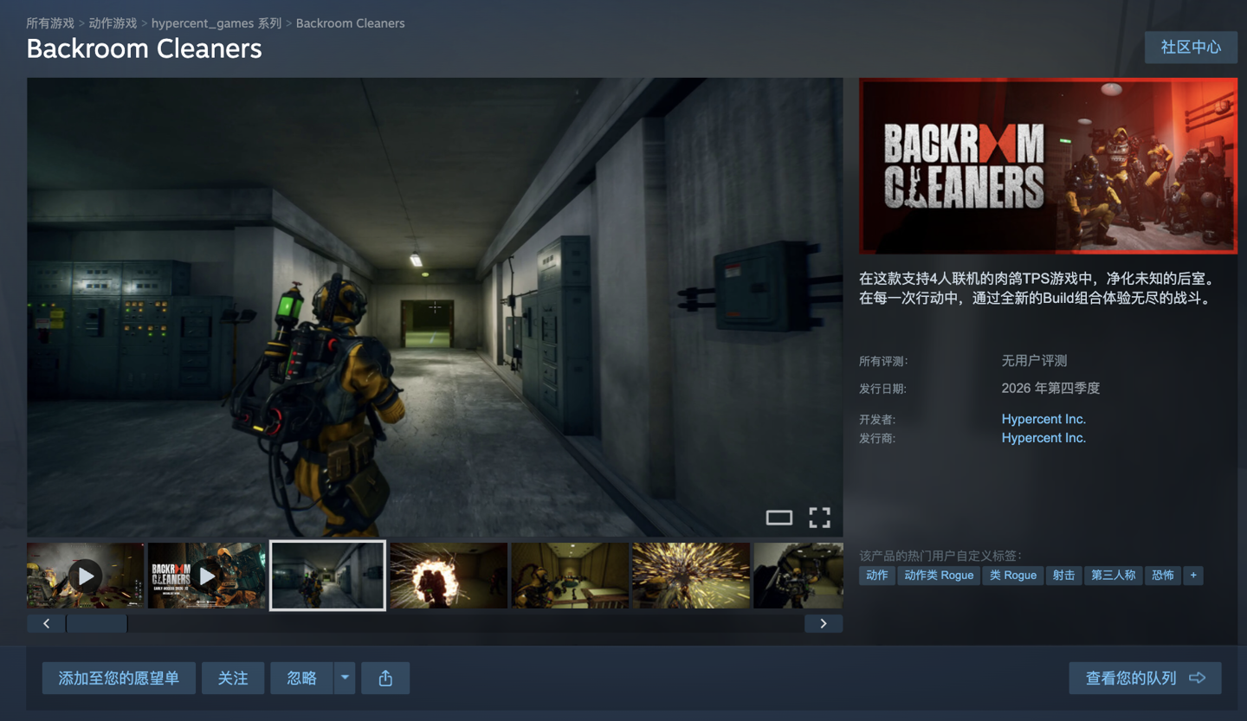The height and width of the screenshot is (721, 1247).
Task: Open publisher Hypercent Inc. link
Action: (1043, 438)
